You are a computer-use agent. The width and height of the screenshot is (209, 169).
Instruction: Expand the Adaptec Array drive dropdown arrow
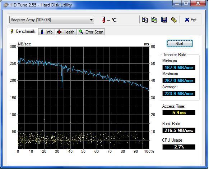[x=91, y=20]
